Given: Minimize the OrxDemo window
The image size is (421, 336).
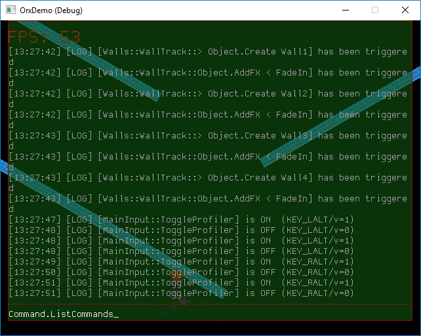Looking at the screenshot, I should pos(346,10).
